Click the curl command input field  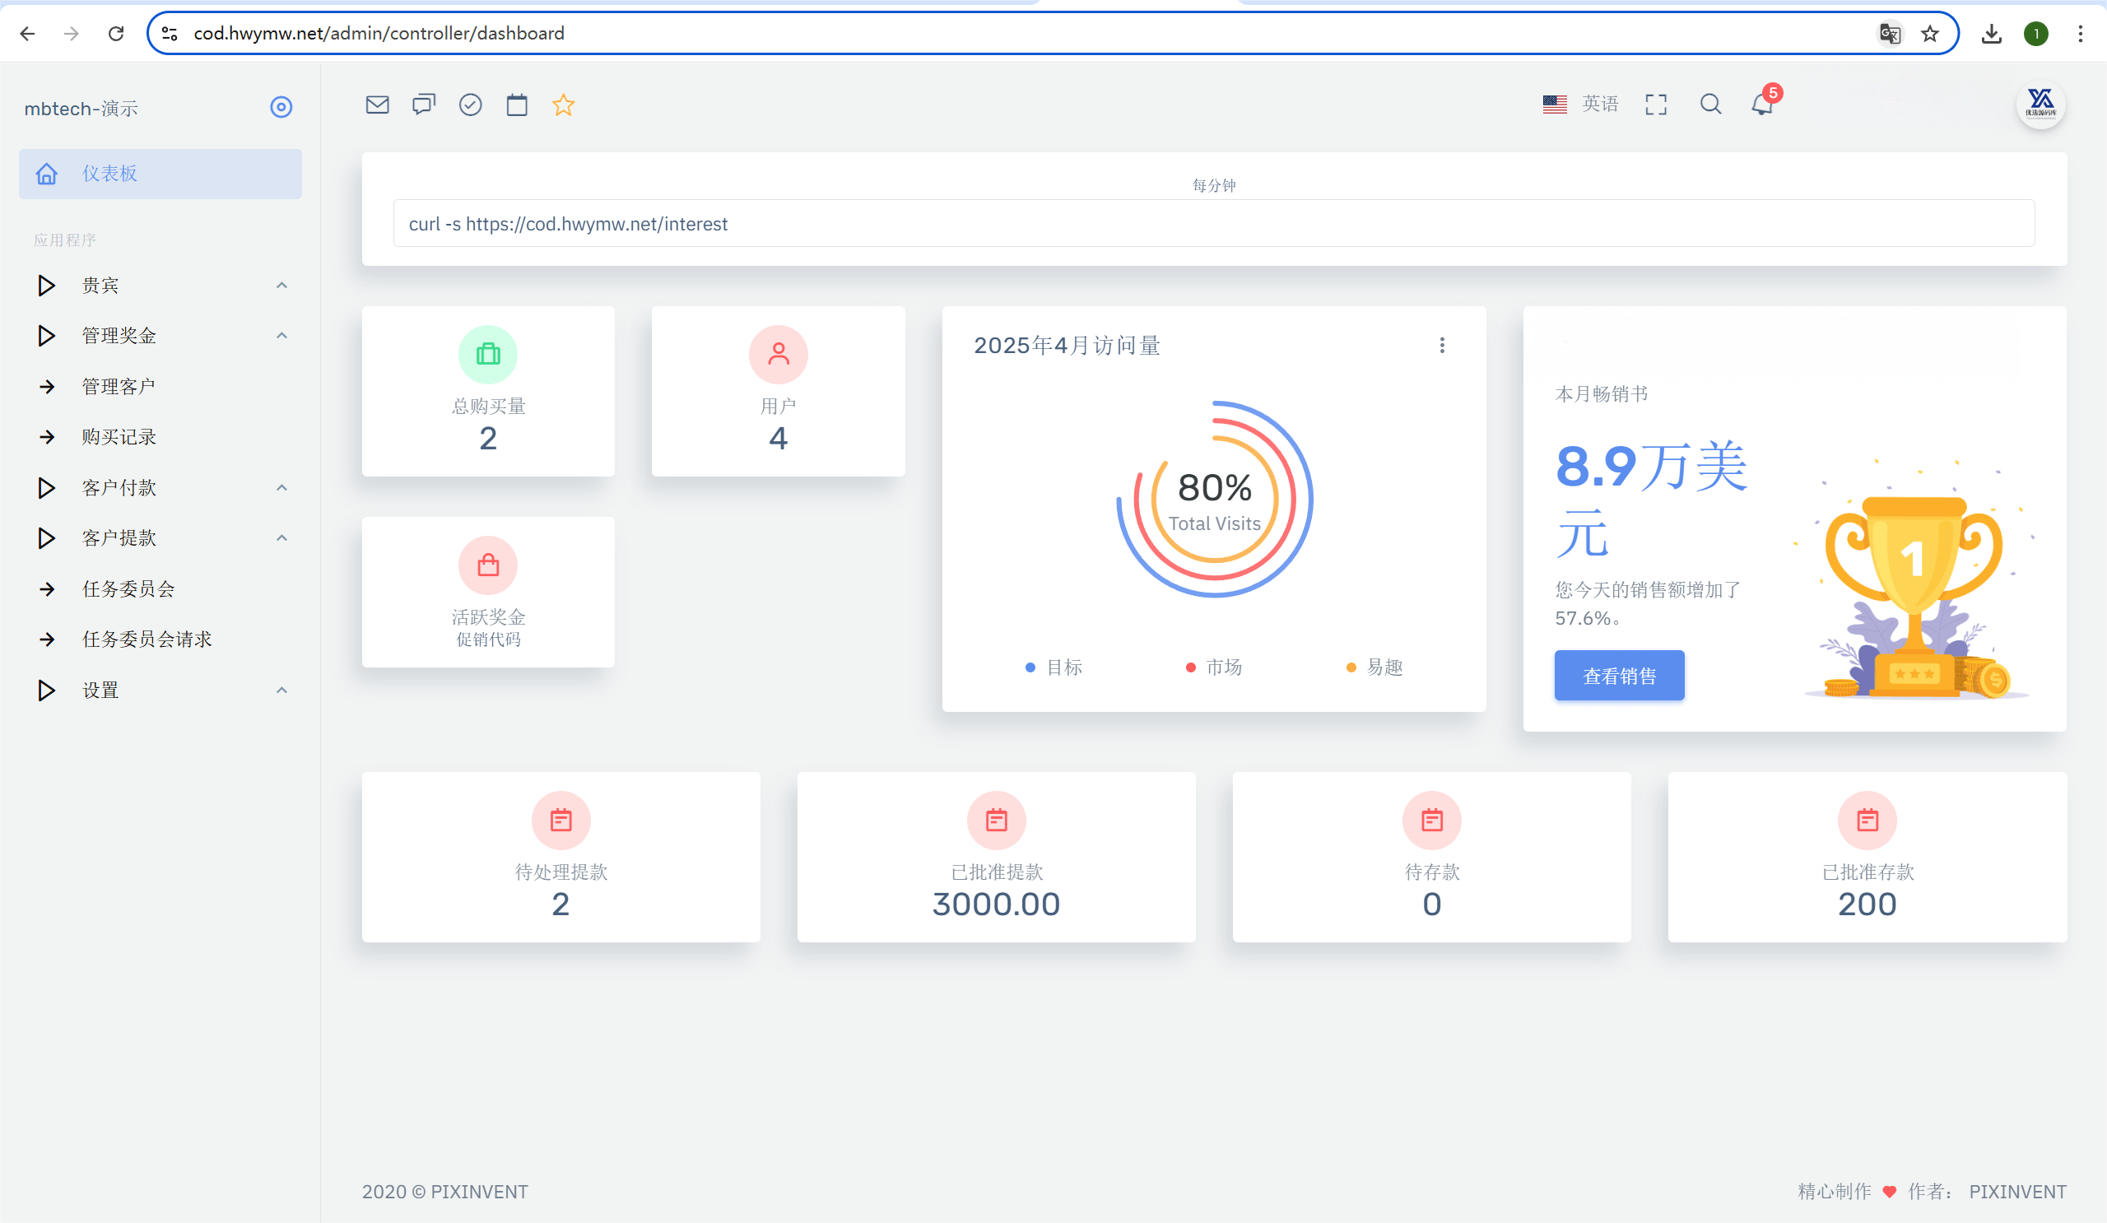click(x=1213, y=223)
